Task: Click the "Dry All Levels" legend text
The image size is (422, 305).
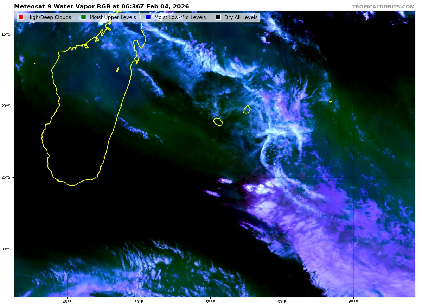Action: click(x=241, y=17)
